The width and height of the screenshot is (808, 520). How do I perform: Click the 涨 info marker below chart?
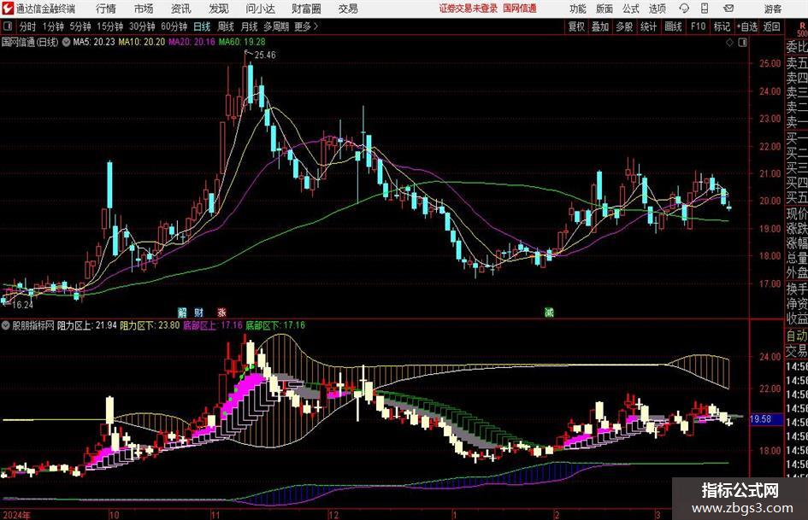click(221, 312)
